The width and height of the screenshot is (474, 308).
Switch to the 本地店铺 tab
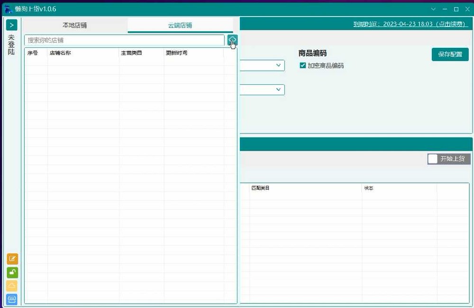click(75, 25)
